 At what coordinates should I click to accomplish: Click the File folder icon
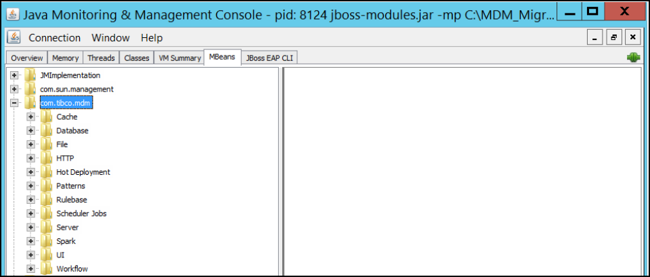click(47, 144)
